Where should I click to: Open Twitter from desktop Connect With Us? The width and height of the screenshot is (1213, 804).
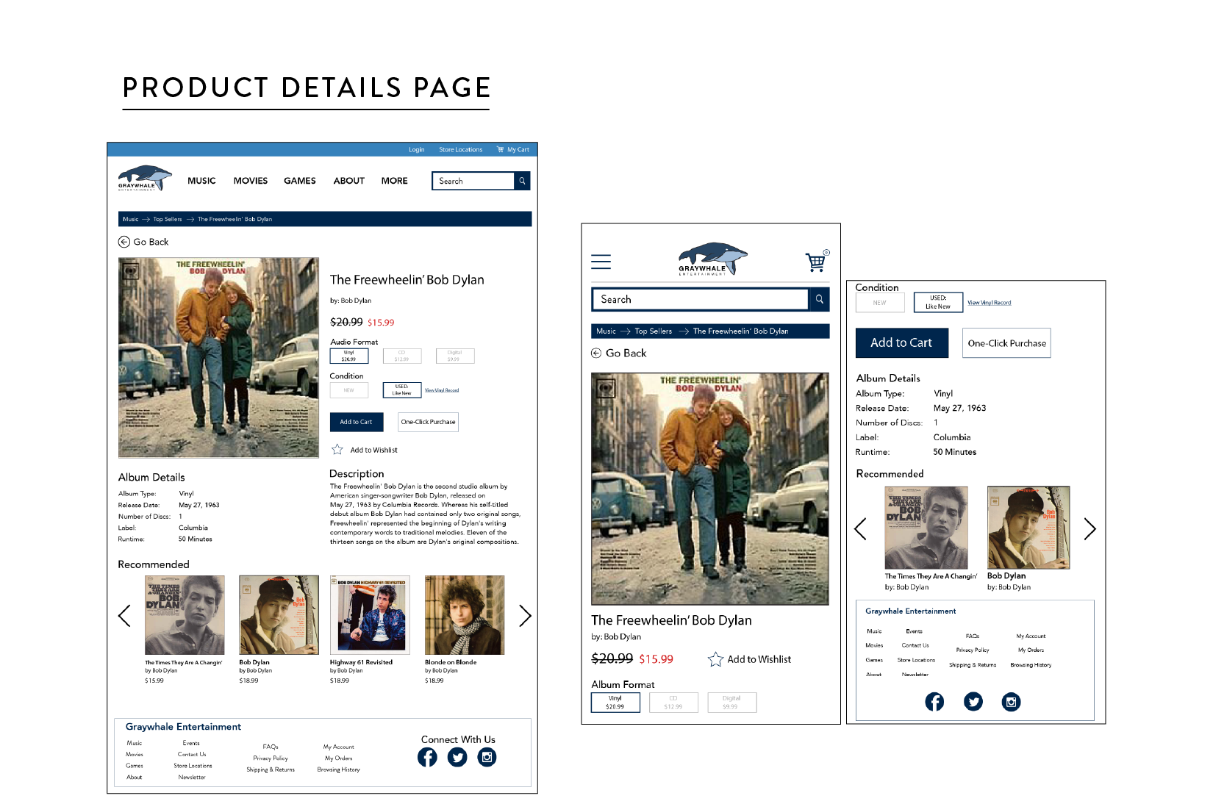[457, 757]
